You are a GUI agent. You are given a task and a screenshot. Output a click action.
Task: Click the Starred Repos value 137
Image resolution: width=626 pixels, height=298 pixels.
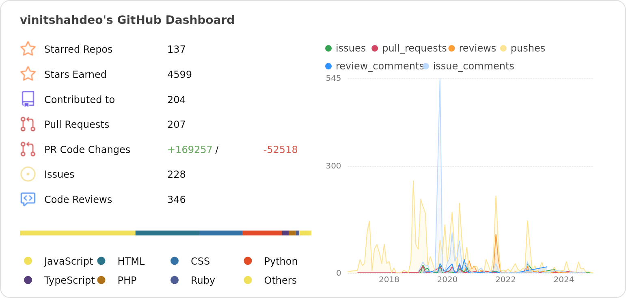[176, 50]
